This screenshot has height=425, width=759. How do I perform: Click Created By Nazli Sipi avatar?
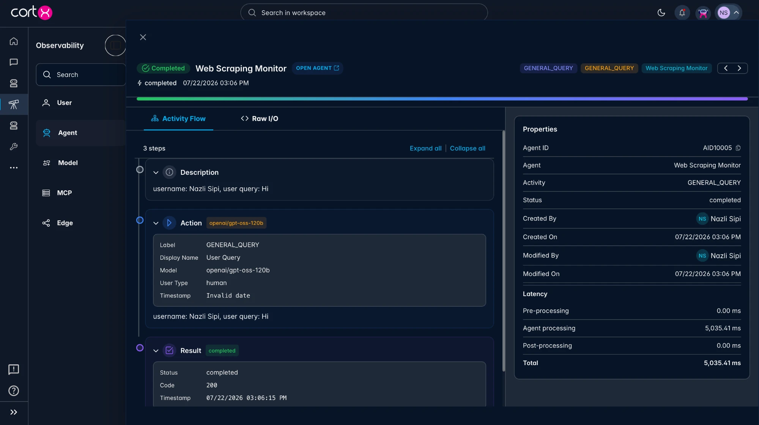(x=702, y=219)
